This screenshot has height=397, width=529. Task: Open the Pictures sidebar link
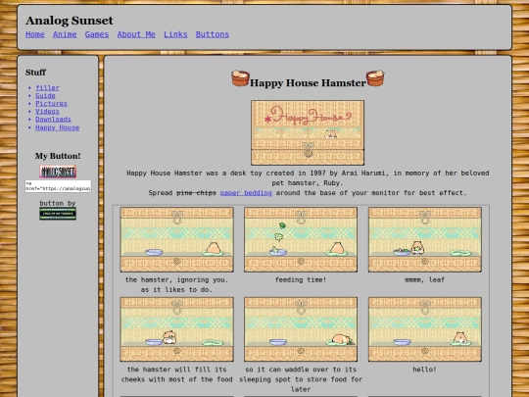click(51, 103)
